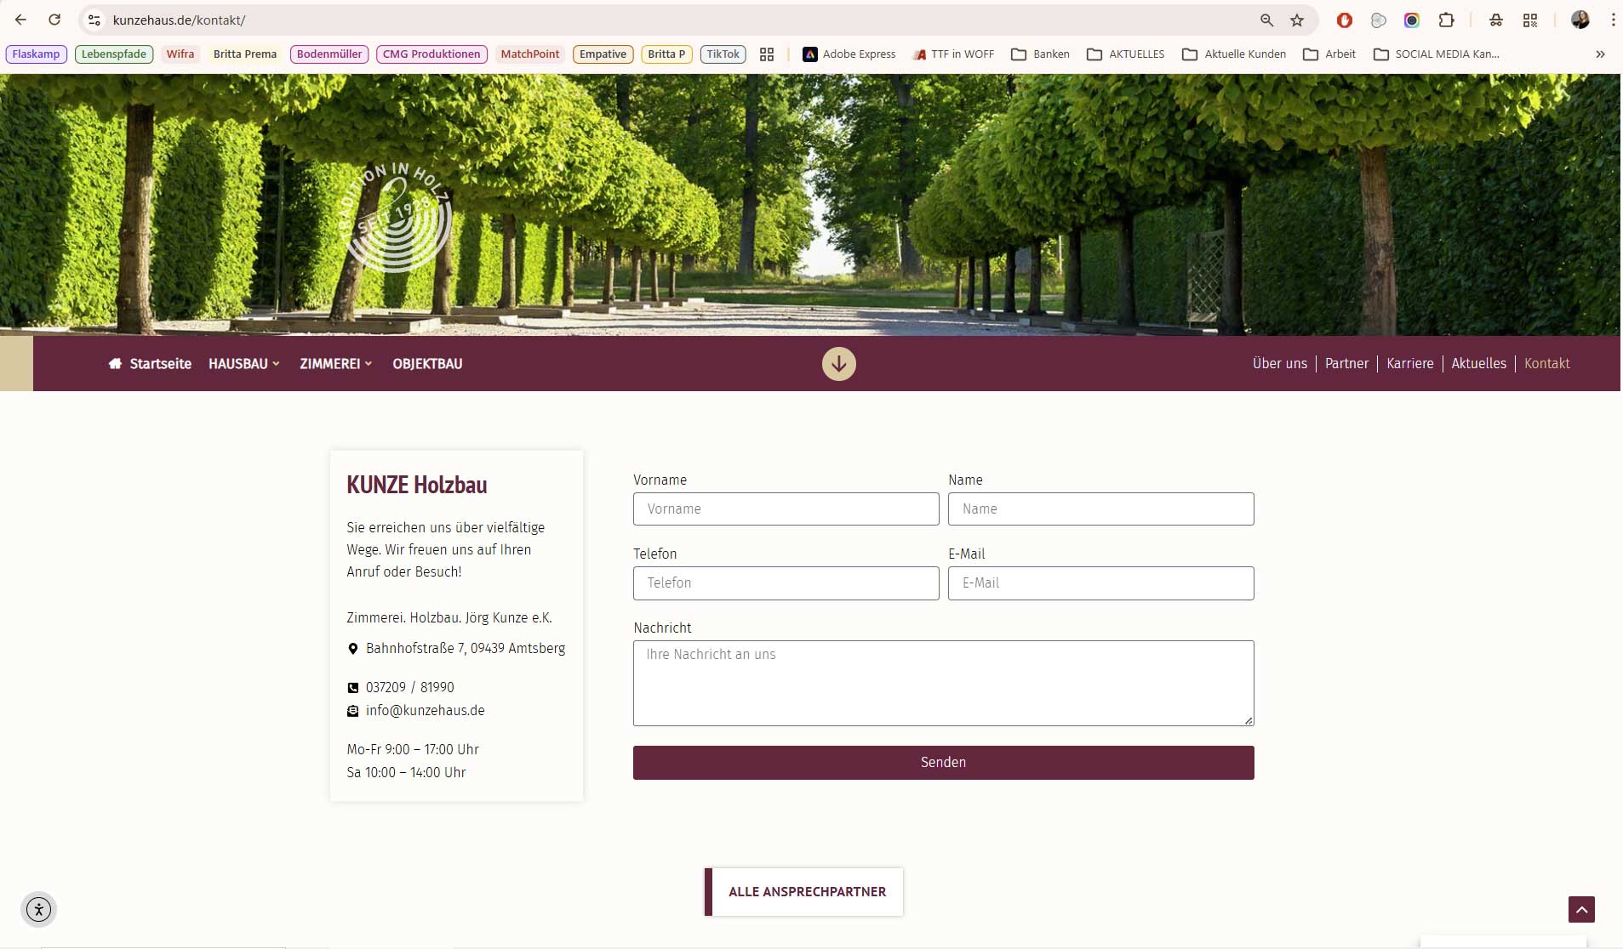Click the scroll-to-top arrow button

pyautogui.click(x=1580, y=909)
